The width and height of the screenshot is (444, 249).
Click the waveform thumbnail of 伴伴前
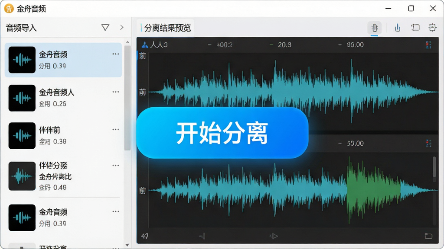(x=22, y=135)
